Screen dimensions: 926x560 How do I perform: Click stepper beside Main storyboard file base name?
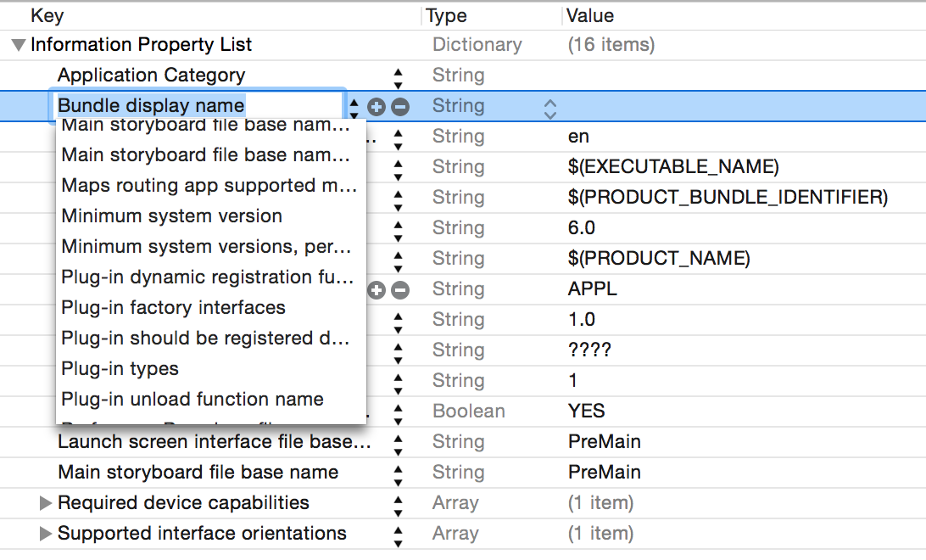398,473
